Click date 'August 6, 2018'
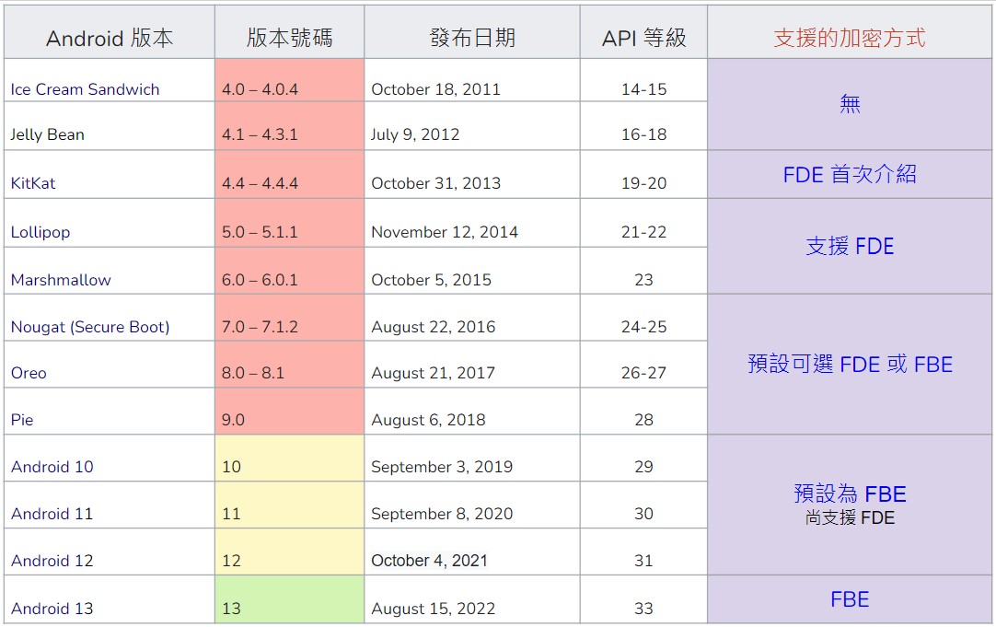This screenshot has height=627, width=996. click(x=428, y=420)
